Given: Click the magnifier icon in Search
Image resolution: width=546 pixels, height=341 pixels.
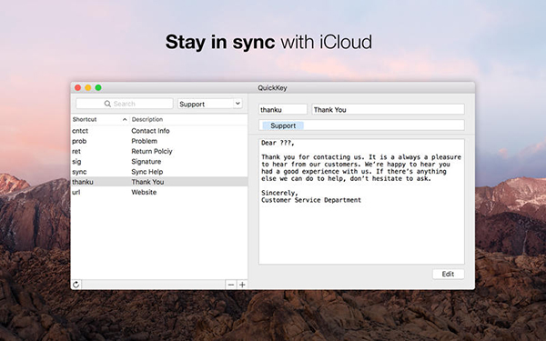Looking at the screenshot, I should pyautogui.click(x=107, y=104).
